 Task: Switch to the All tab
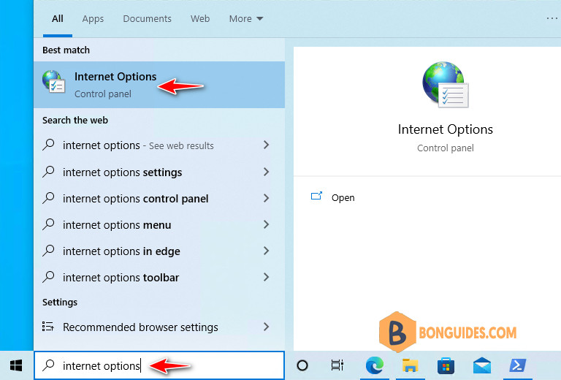58,18
